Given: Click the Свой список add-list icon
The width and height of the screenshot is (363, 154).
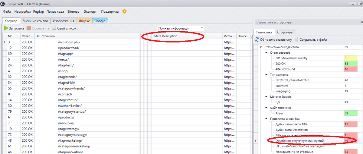Looking at the screenshot, I should point(54,28).
